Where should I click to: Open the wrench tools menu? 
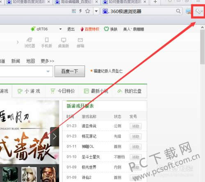(198, 11)
